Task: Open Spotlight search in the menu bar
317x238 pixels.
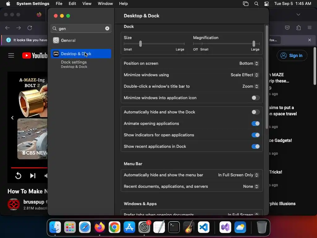Action: (x=256, y=4)
